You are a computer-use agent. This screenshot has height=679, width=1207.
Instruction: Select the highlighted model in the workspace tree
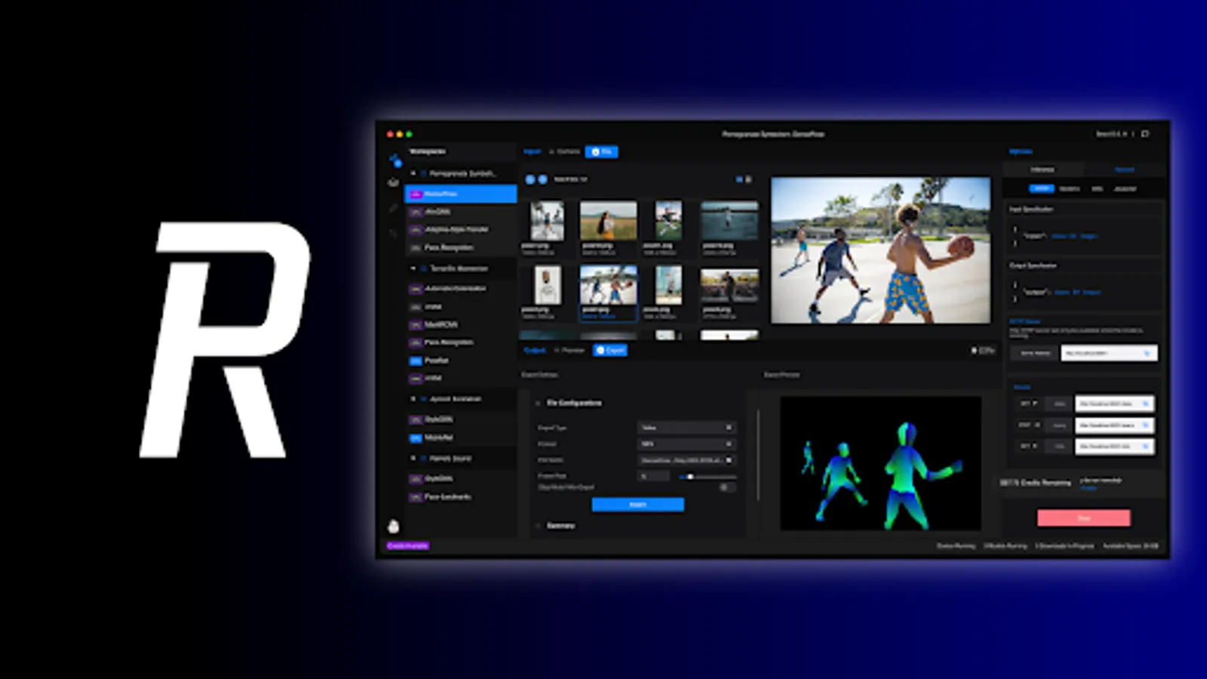[461, 194]
